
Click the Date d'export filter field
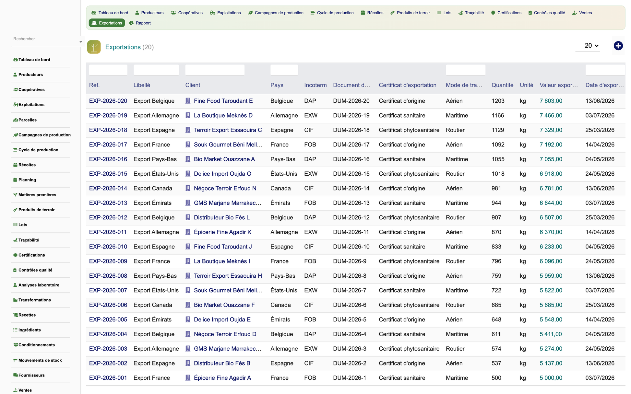(x=605, y=70)
